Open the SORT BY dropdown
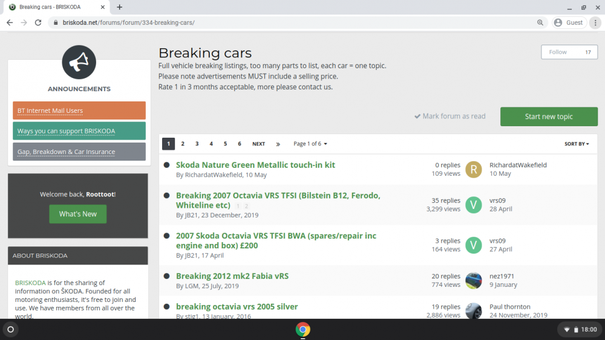This screenshot has width=605, height=340. coord(577,144)
